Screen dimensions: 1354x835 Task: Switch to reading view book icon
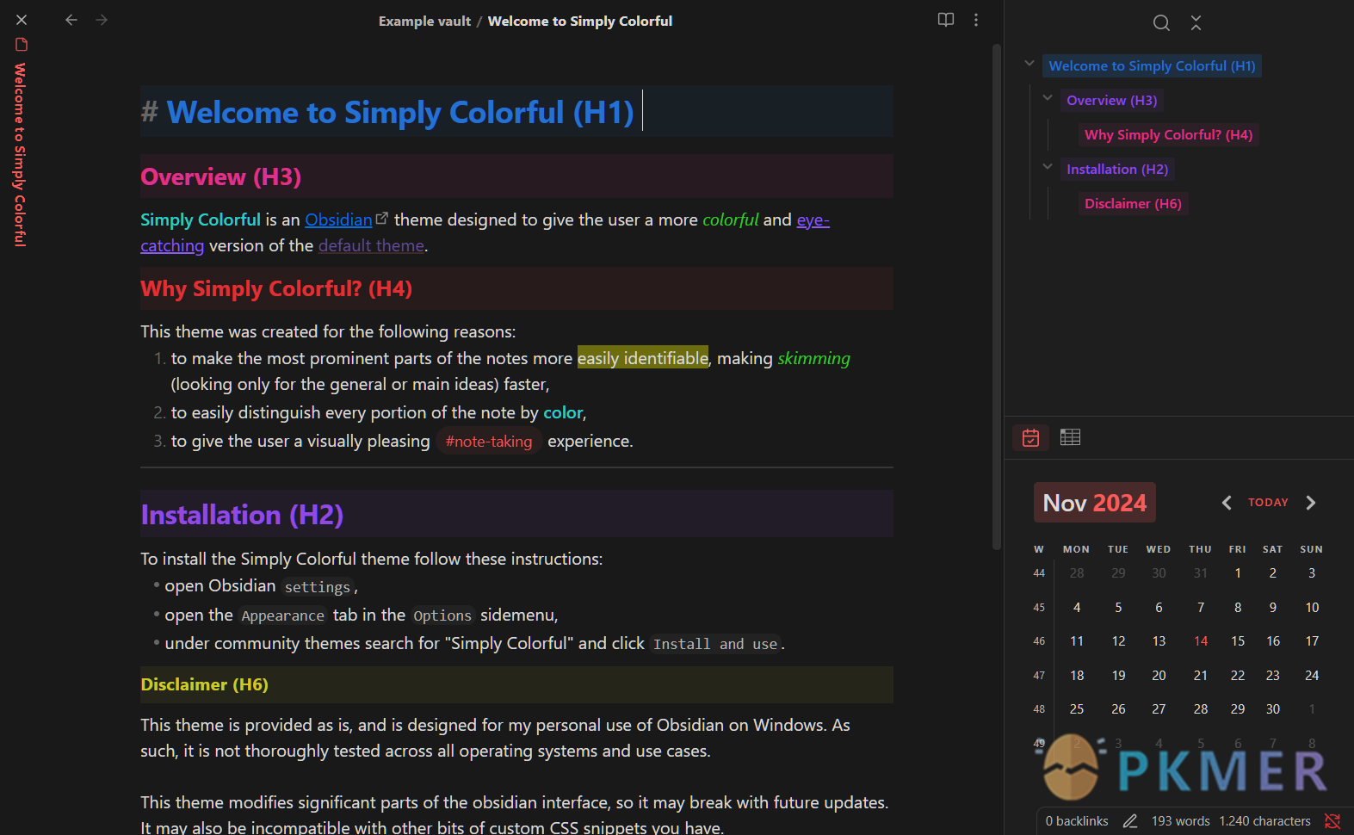(x=946, y=20)
